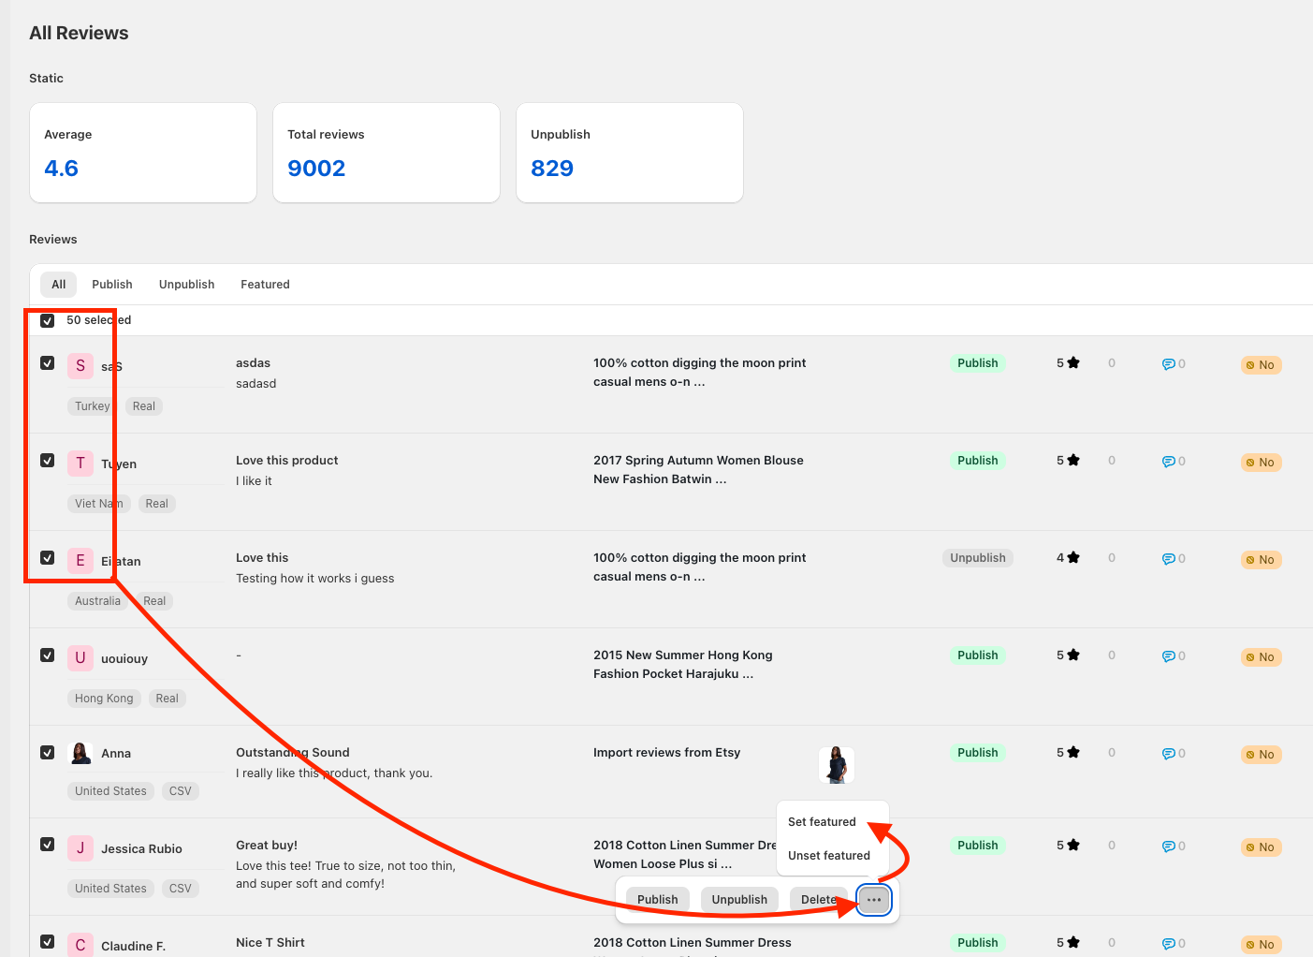Click the 'Turkey' country tag
Screen dimensions: 1313x957
(x=93, y=406)
